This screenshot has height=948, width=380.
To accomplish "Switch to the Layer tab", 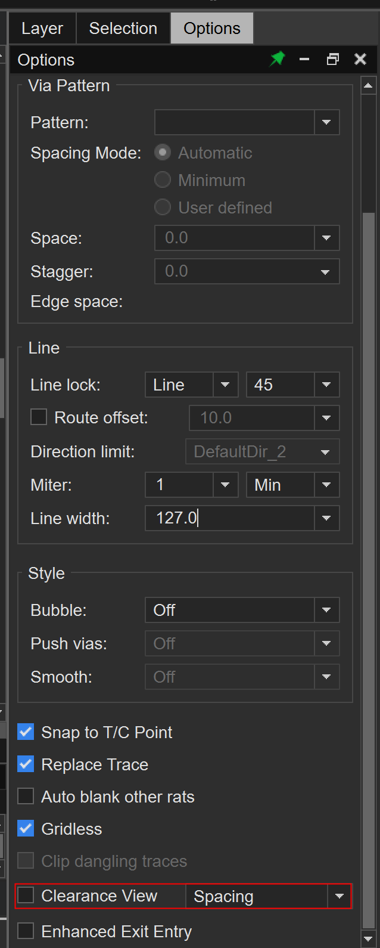I will click(x=42, y=28).
